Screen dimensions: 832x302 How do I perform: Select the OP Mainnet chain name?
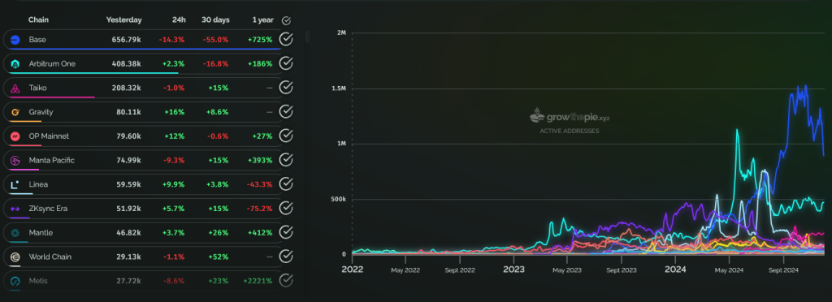coord(49,136)
